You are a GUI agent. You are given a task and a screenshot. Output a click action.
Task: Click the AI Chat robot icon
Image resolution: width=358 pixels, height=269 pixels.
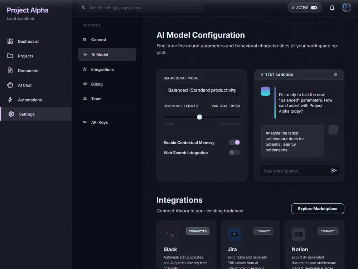click(10, 85)
